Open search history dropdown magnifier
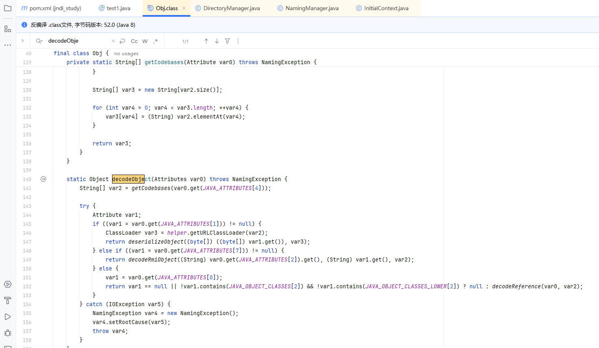The width and height of the screenshot is (599, 348). pos(39,41)
